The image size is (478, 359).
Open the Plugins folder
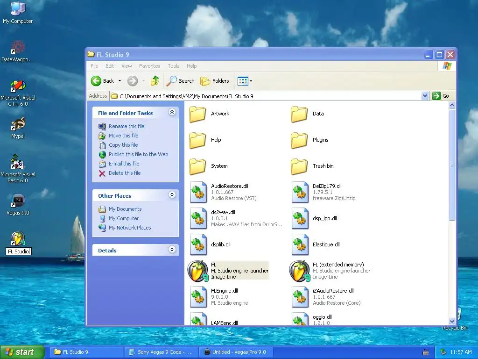(x=299, y=140)
